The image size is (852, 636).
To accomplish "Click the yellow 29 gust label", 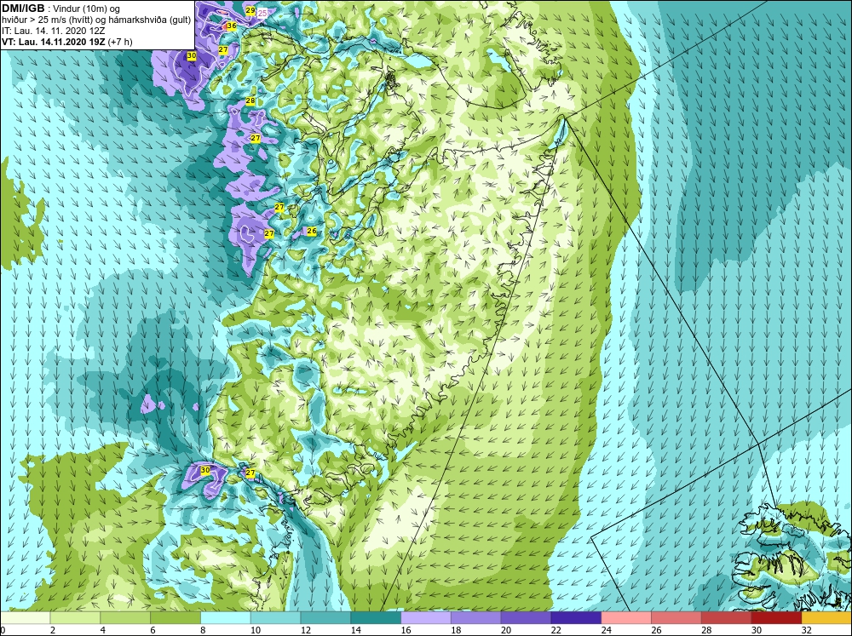I will pyautogui.click(x=250, y=10).
